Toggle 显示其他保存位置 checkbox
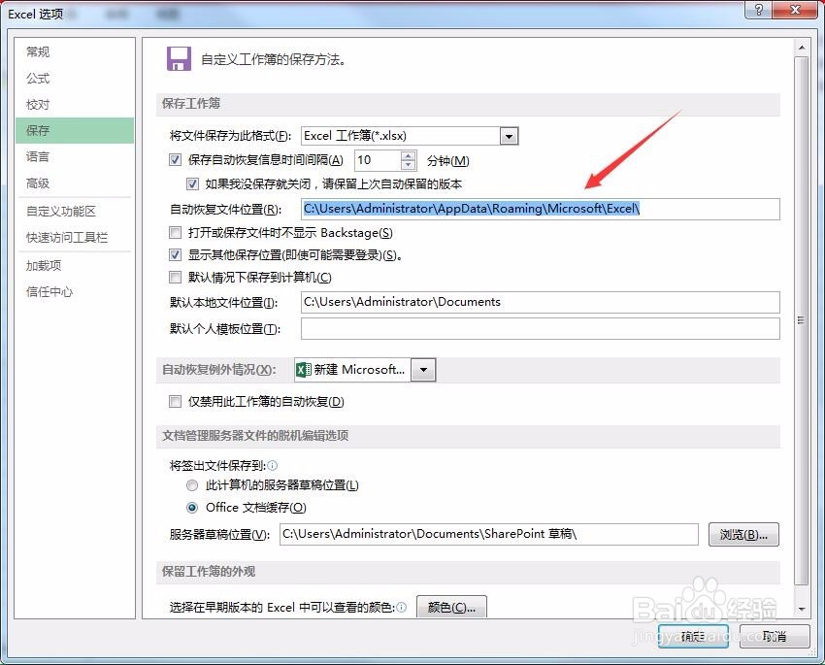This screenshot has width=825, height=665. coord(176,255)
